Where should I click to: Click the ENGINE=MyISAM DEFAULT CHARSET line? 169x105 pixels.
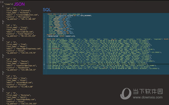tap(61, 36)
